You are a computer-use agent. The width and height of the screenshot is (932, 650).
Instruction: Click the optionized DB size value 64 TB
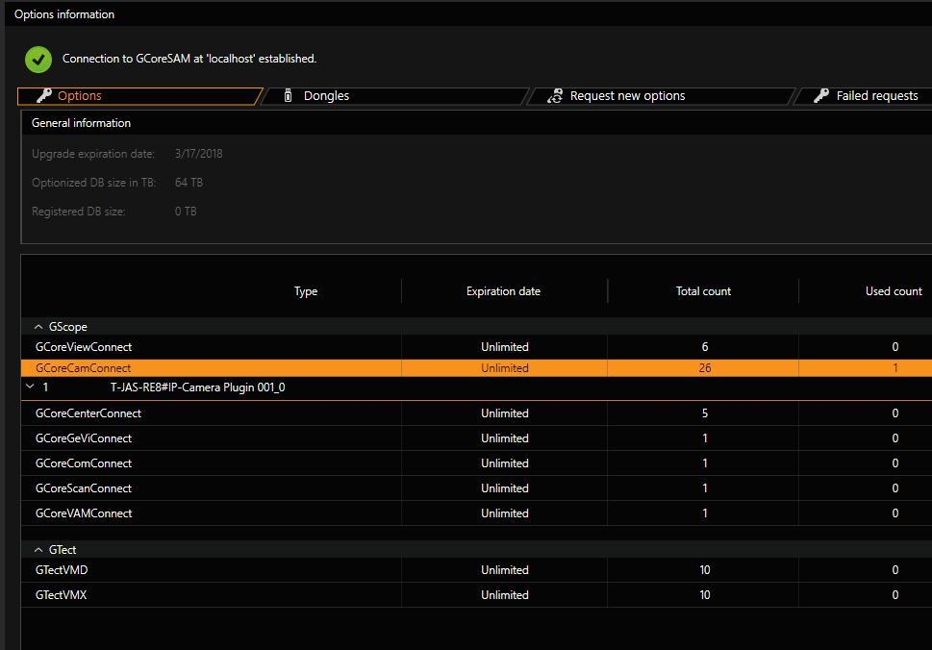[x=189, y=183]
